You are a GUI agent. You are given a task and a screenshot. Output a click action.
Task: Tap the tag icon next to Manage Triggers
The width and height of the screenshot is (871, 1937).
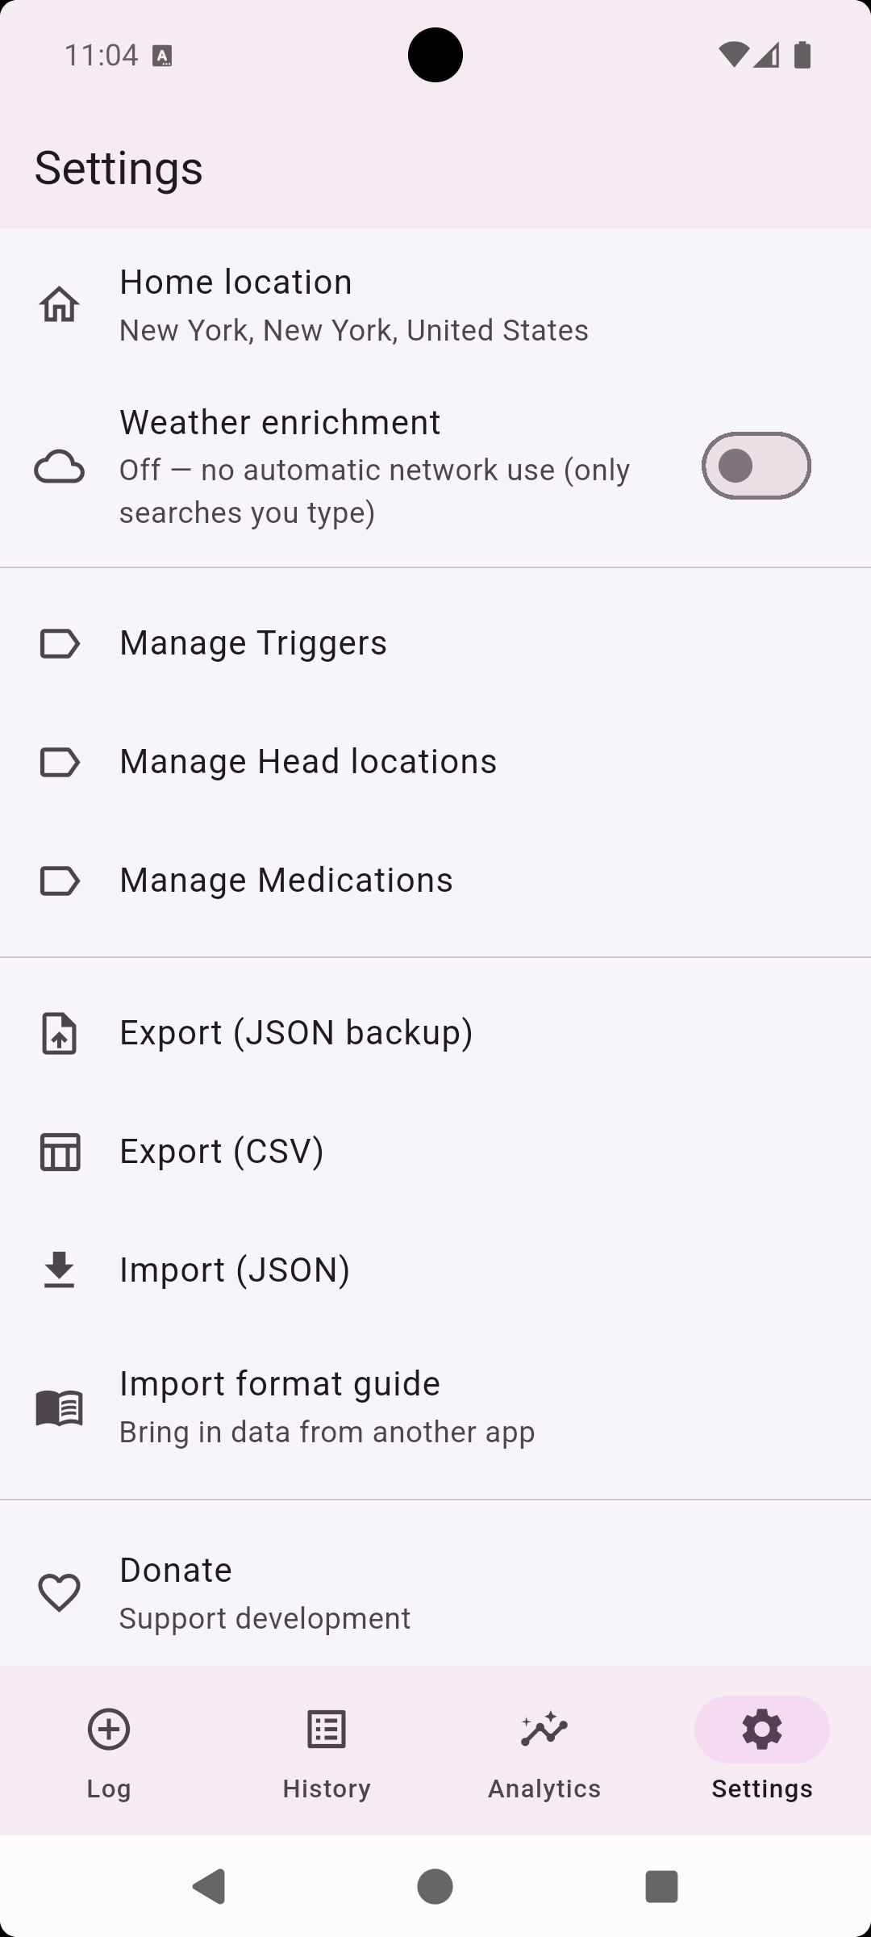pyautogui.click(x=60, y=643)
